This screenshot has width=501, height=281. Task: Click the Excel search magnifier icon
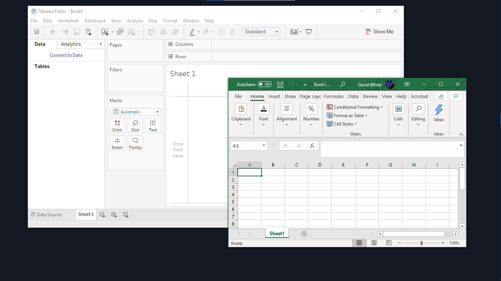point(343,85)
